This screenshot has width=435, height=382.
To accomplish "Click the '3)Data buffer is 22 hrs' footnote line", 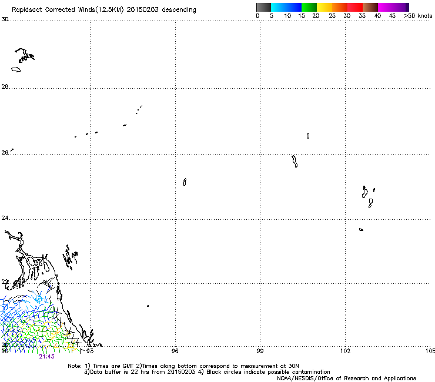I will click(207, 372).
